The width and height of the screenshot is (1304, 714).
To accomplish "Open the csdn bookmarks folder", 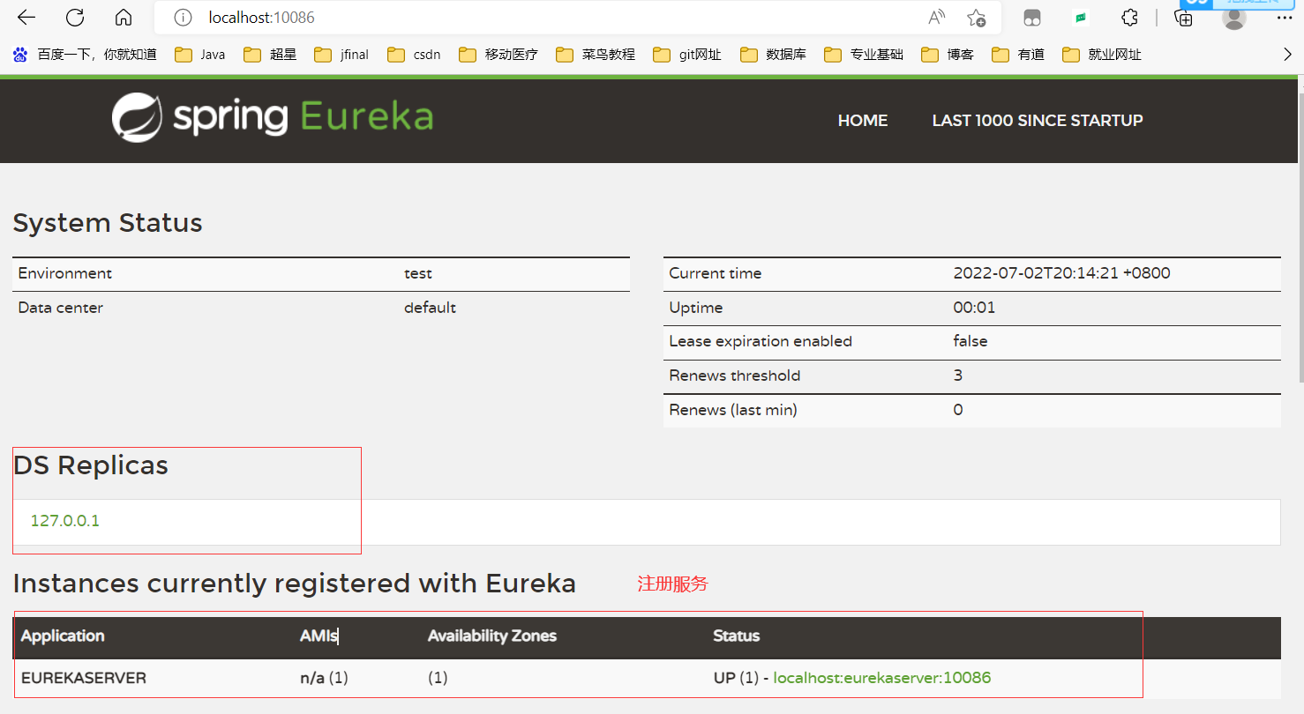I will (414, 55).
